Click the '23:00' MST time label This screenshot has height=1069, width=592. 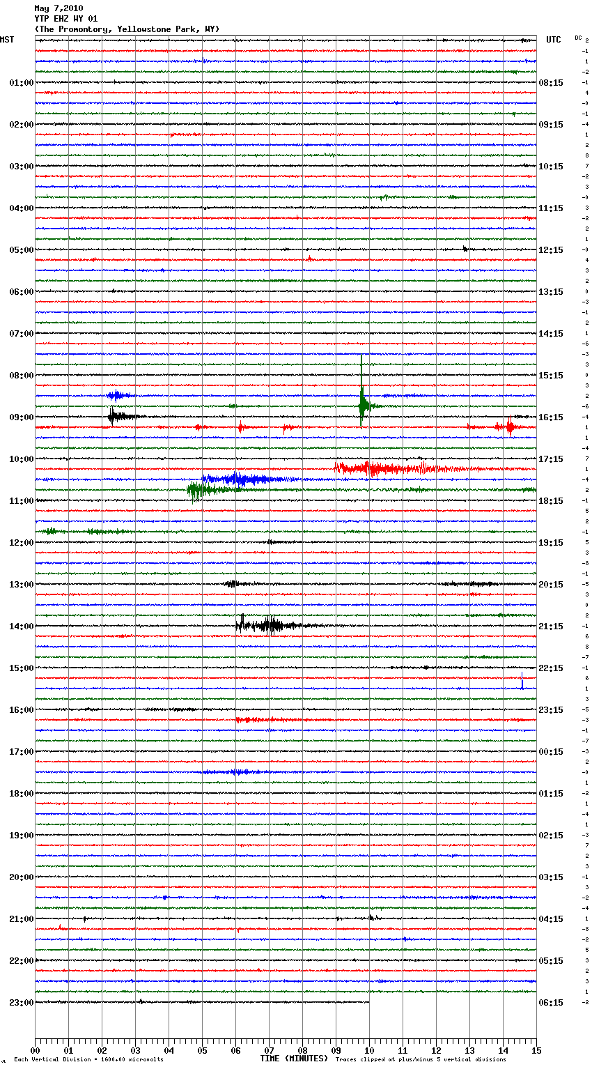(22, 1003)
